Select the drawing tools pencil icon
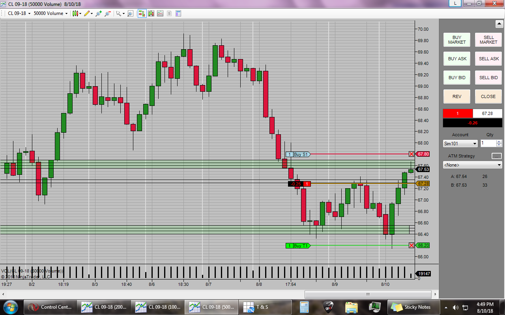This screenshot has height=315, width=505. [x=86, y=13]
